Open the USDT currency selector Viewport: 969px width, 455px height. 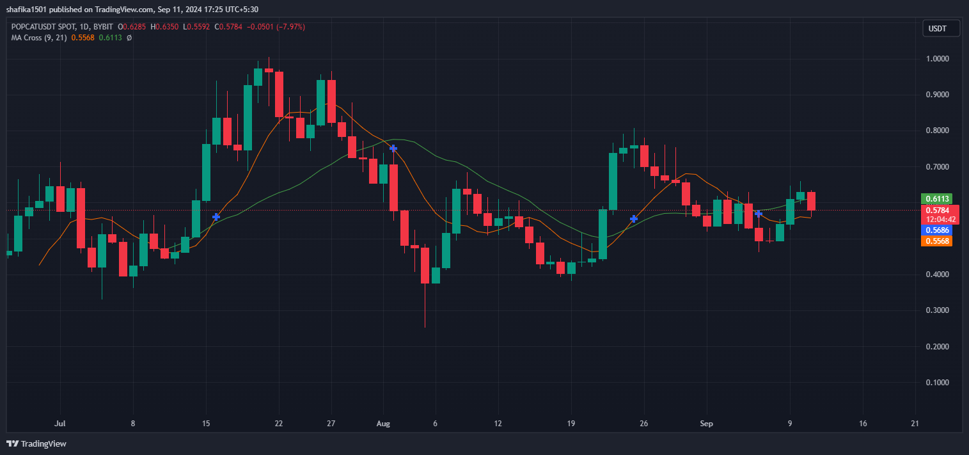click(940, 28)
